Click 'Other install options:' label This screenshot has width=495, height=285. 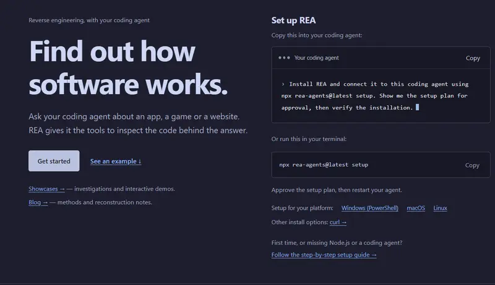coord(299,223)
